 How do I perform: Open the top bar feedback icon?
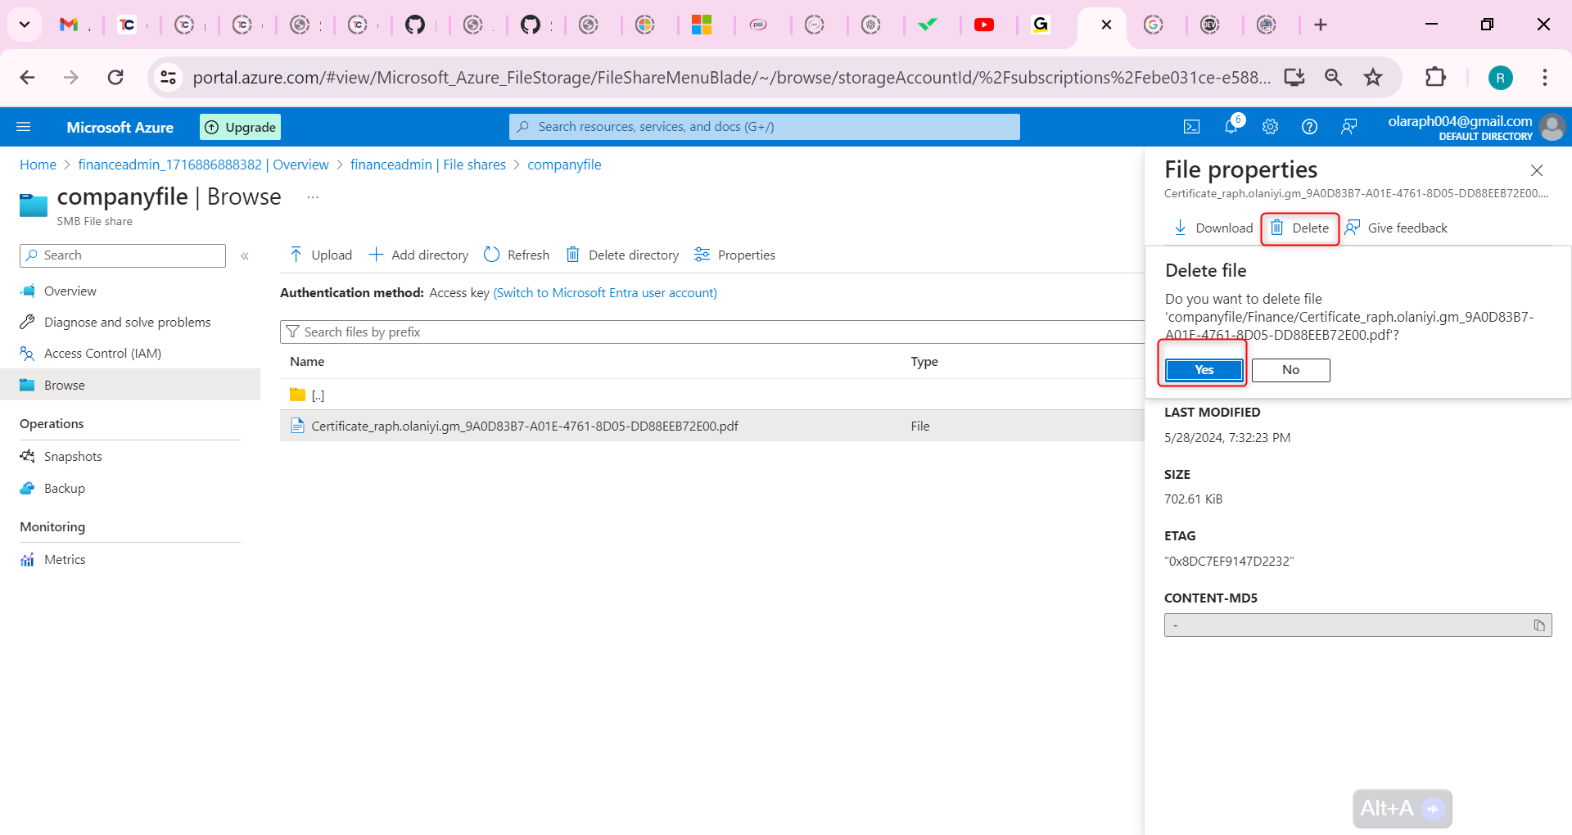click(x=1348, y=127)
